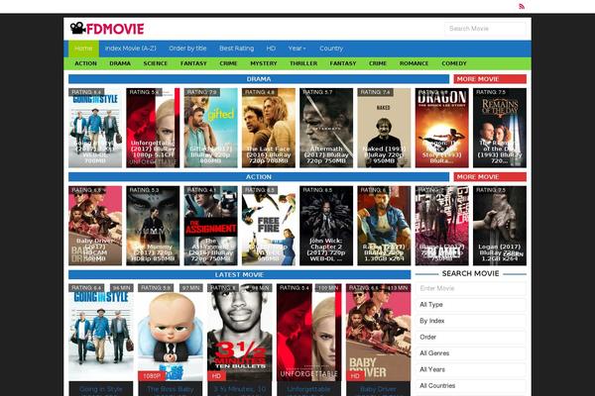Viewport: 595px width, 396px height.
Task: Open the Free Fire movie poster
Action: click(x=269, y=226)
